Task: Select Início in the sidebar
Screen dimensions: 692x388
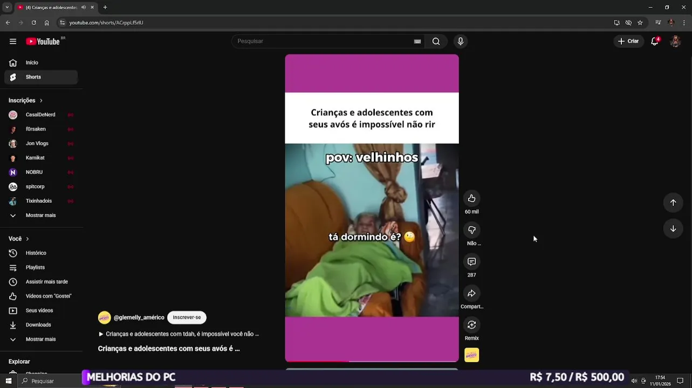Action: tap(41, 63)
